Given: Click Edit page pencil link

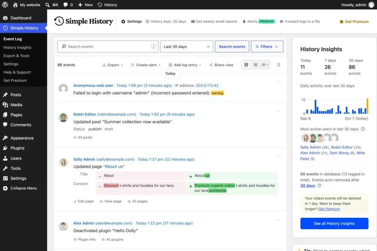Looking at the screenshot, I should 84,201.
